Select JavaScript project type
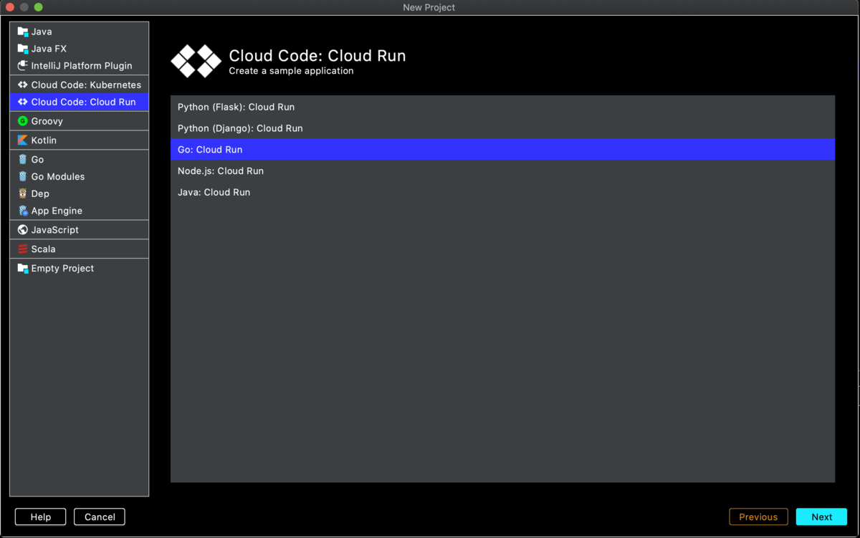 (x=79, y=230)
